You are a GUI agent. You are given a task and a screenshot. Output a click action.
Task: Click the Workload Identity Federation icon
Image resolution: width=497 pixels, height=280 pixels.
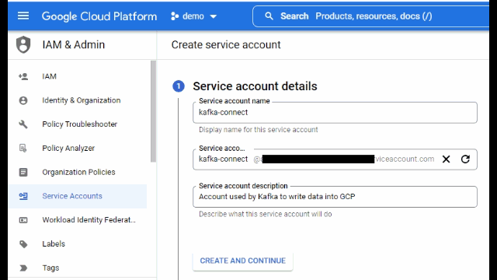(23, 220)
